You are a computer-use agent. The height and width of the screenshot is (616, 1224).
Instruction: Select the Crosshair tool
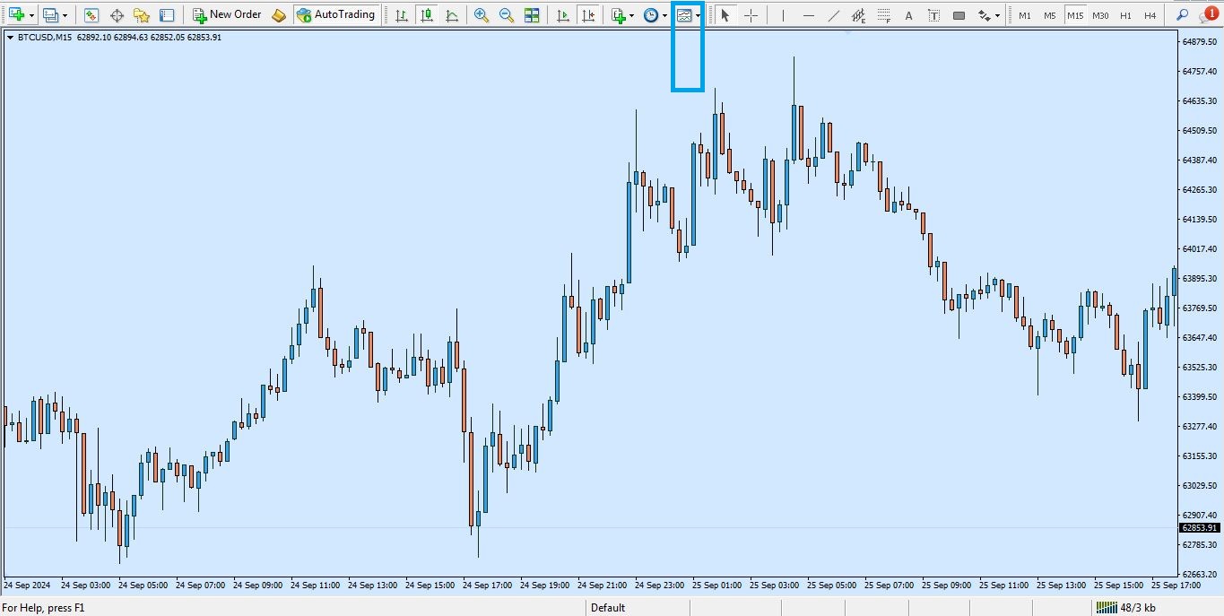click(751, 15)
